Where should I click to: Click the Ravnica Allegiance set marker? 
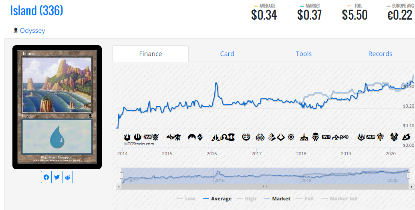(344, 137)
